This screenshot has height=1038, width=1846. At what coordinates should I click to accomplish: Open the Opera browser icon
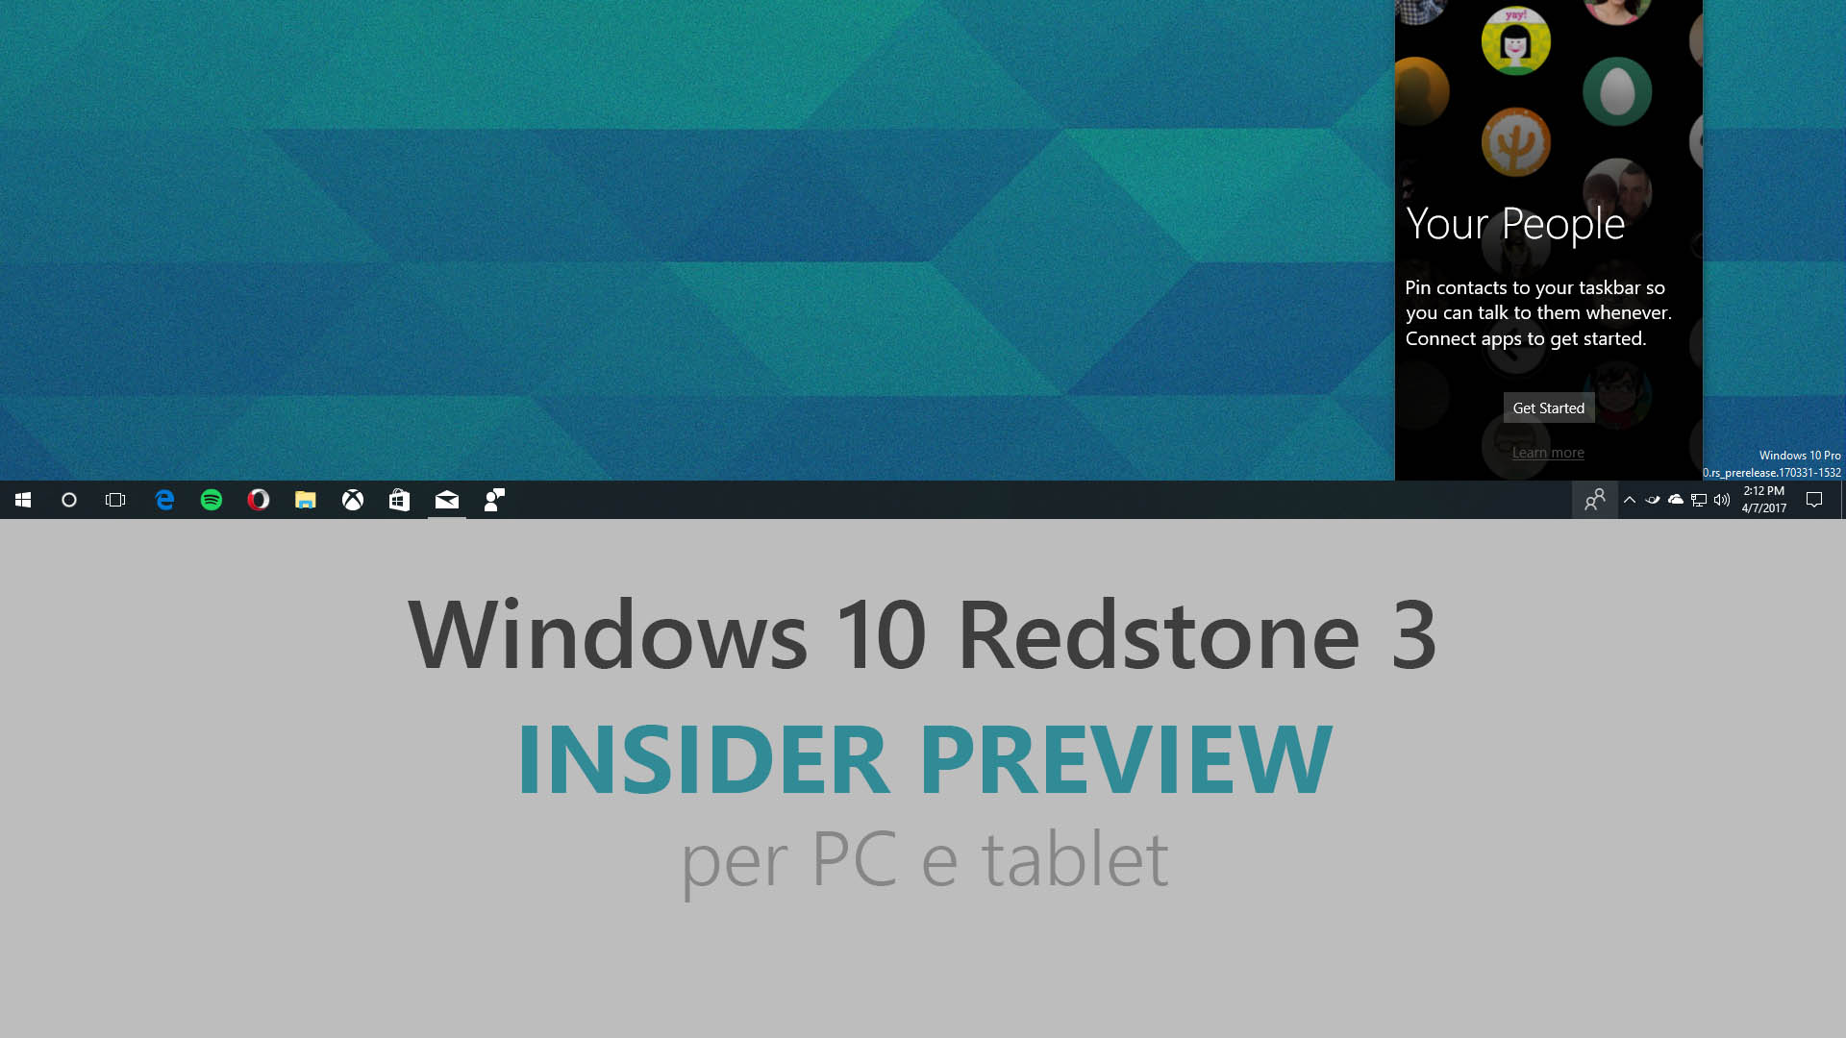[259, 500]
